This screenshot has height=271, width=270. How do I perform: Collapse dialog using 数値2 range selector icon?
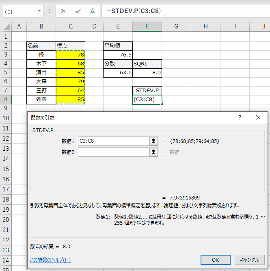(x=153, y=152)
